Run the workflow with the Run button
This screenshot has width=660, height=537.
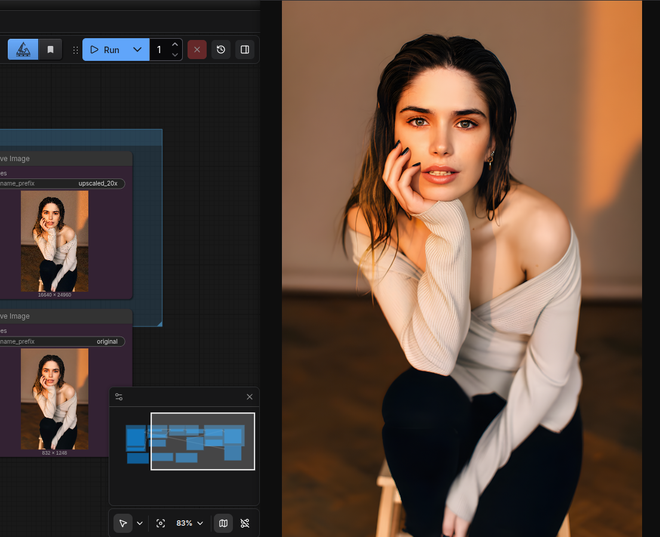(105, 50)
